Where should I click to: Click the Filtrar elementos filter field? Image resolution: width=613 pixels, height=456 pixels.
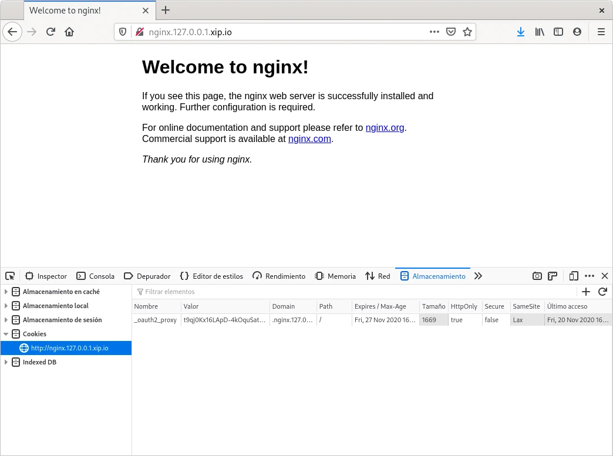point(352,292)
